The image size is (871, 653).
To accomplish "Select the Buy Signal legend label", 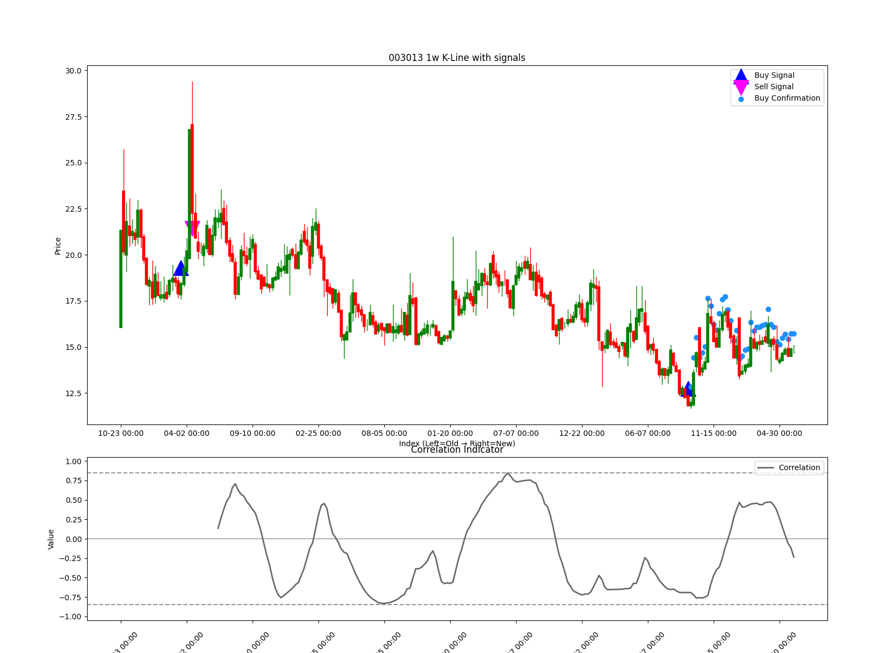I will click(x=774, y=75).
